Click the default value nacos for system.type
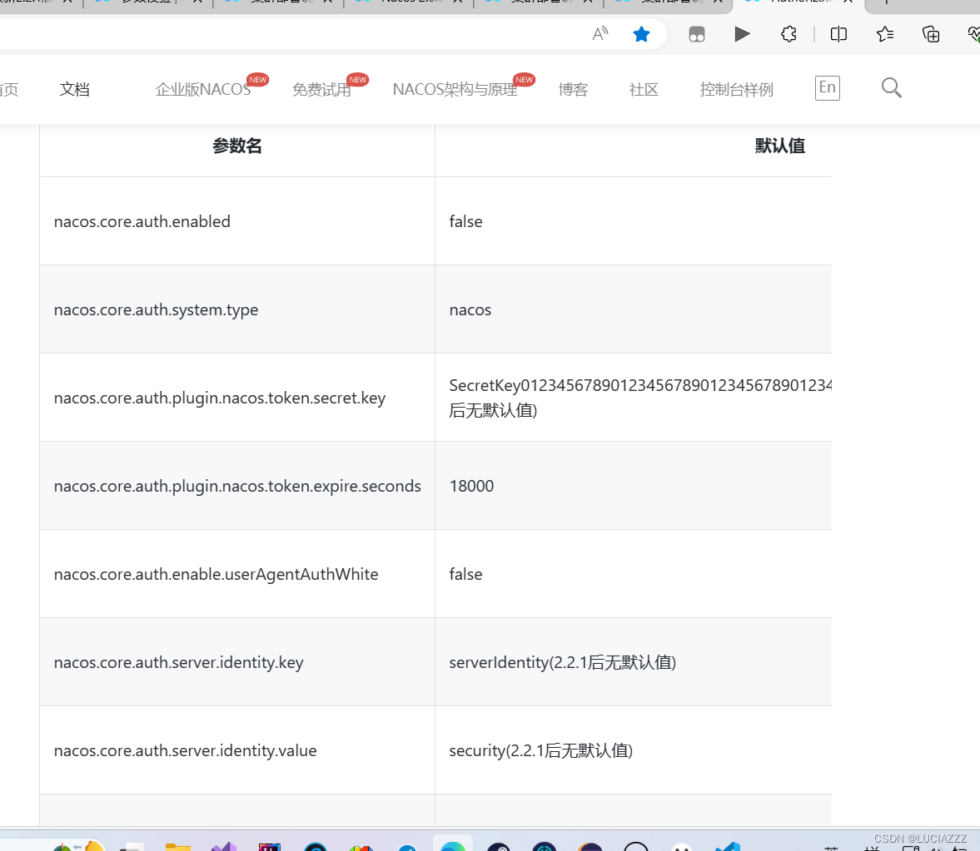Viewport: 980px width, 851px height. tap(470, 309)
